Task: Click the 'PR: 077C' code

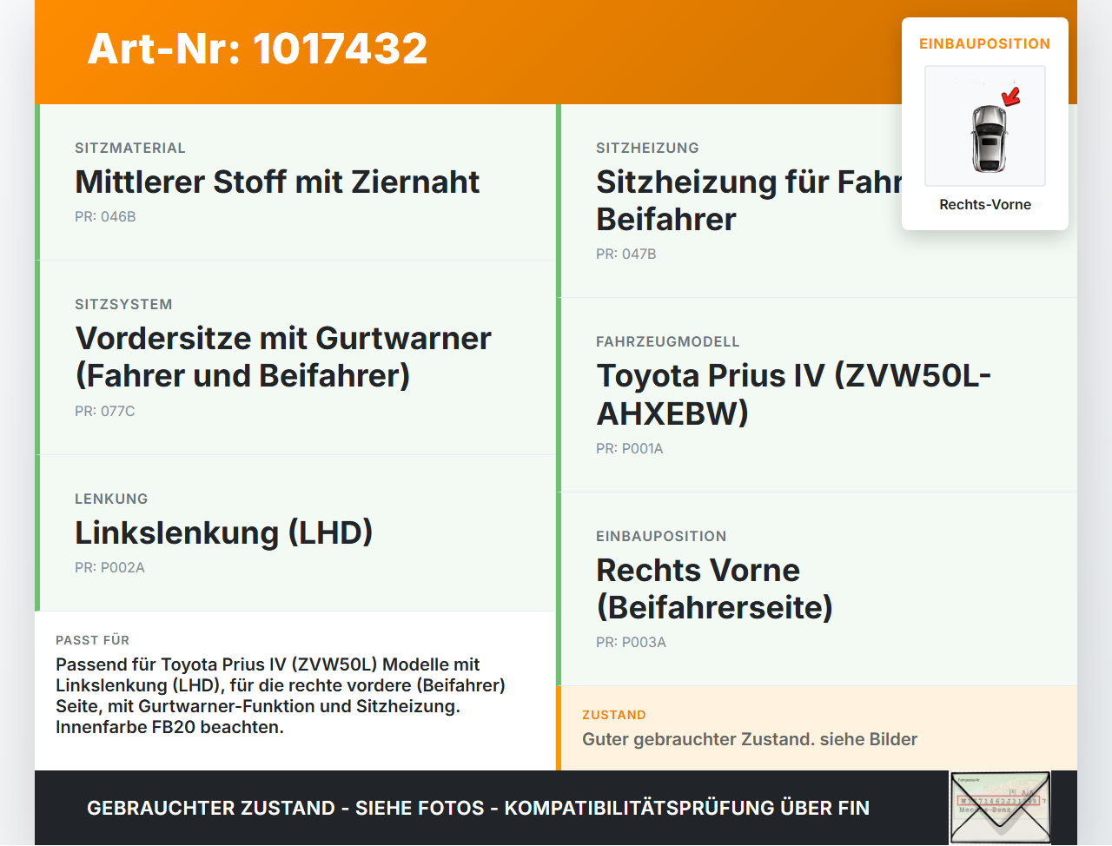Action: (105, 412)
